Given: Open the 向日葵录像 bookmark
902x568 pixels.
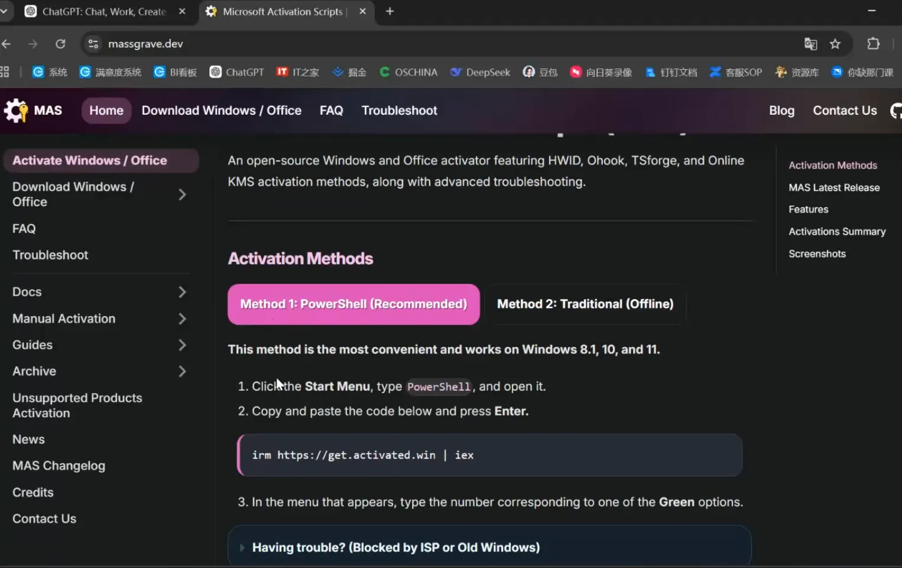Looking at the screenshot, I should (x=601, y=72).
